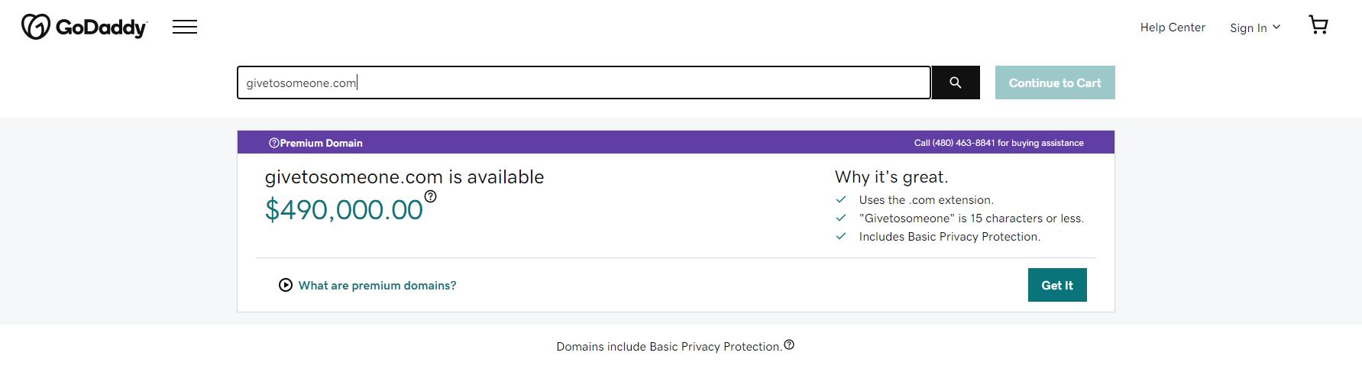This screenshot has height=372, width=1362.
Task: Click the Continue to Cart button
Action: click(x=1054, y=82)
